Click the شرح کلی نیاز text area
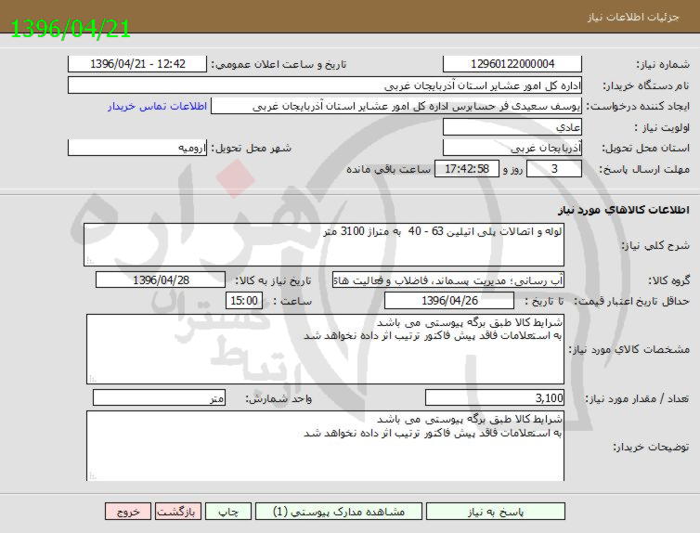700x533 pixels. (x=324, y=244)
